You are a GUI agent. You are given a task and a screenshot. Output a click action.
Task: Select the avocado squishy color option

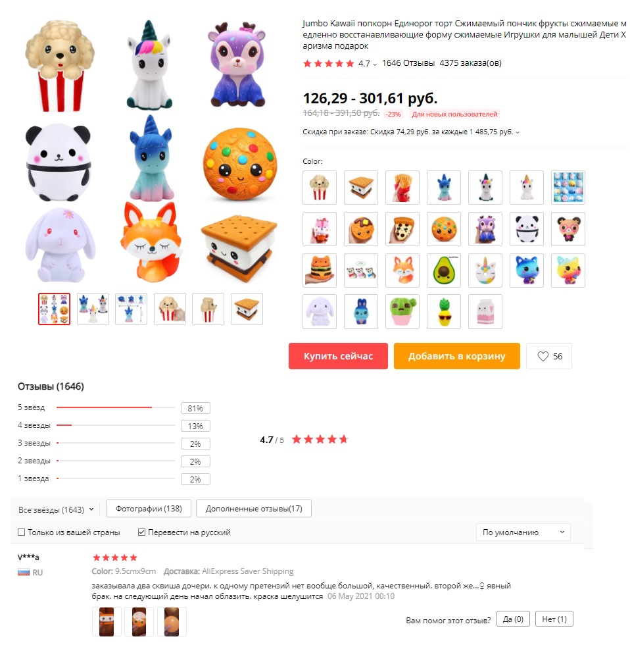444,271
